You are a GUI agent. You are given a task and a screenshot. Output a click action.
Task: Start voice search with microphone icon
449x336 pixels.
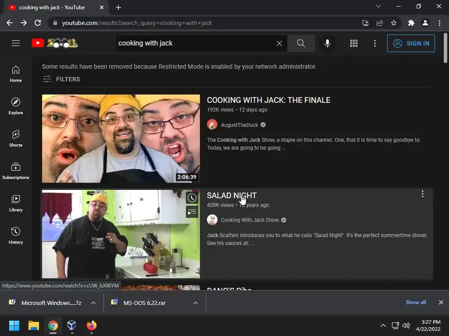click(327, 43)
